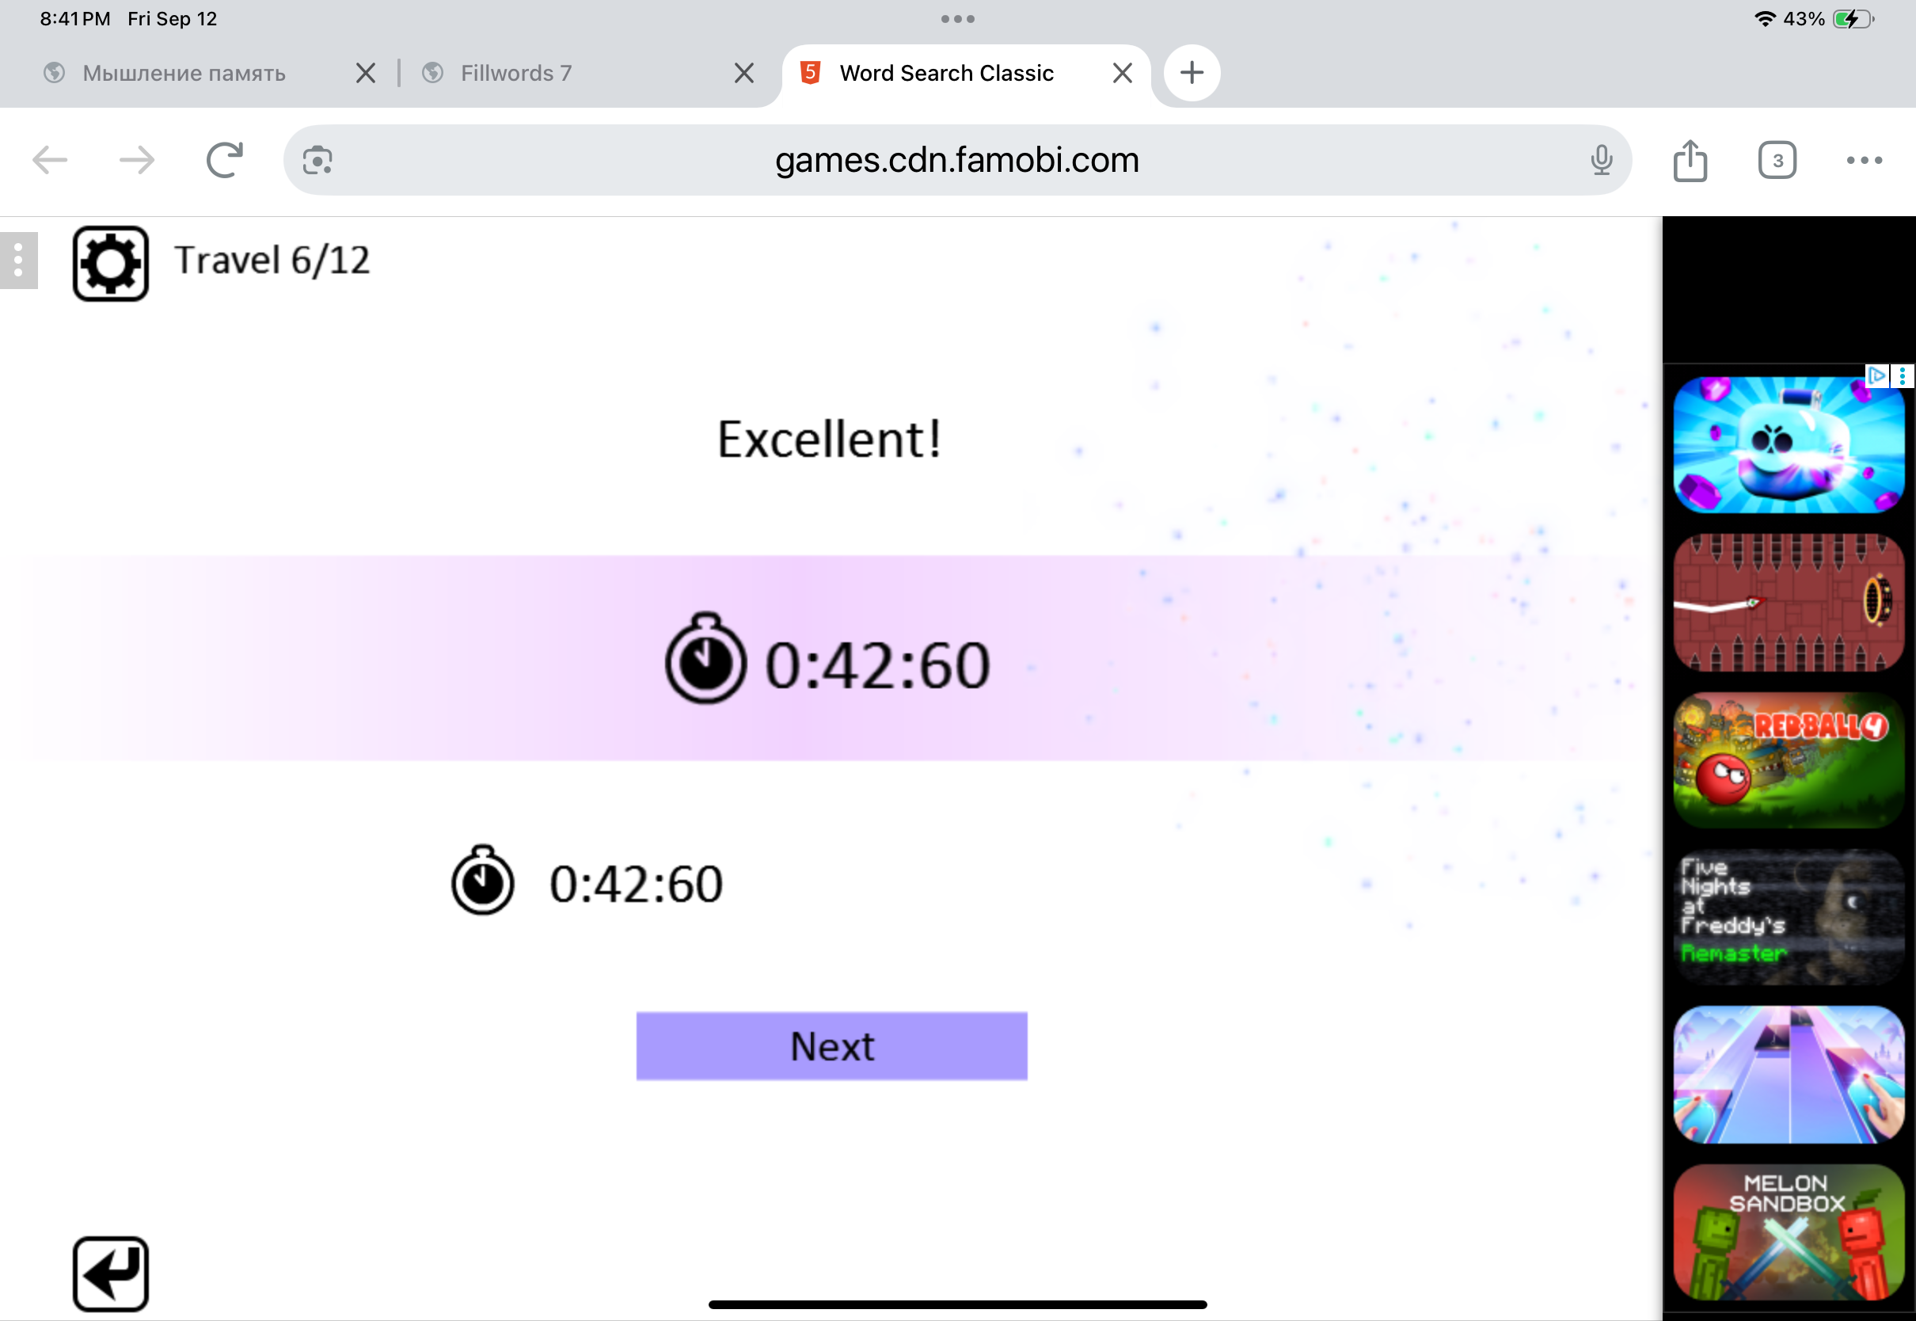Tap the browser forward arrow
1916x1321 pixels.
click(137, 160)
